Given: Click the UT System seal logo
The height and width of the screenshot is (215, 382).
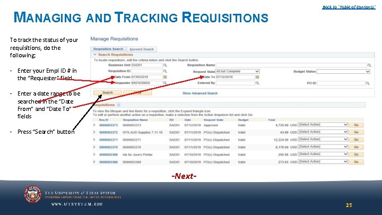Looking at the screenshot, I should click(x=33, y=194).
